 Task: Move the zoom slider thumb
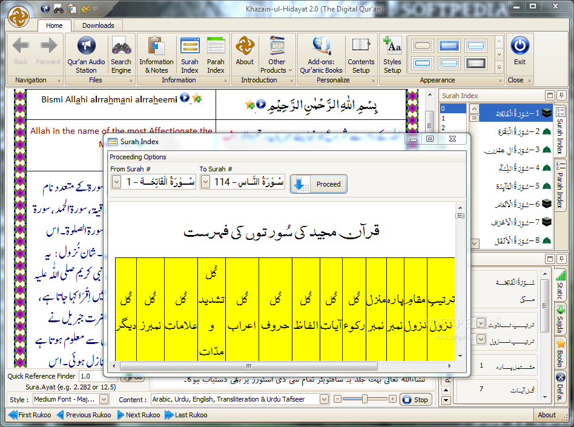[x=365, y=399]
